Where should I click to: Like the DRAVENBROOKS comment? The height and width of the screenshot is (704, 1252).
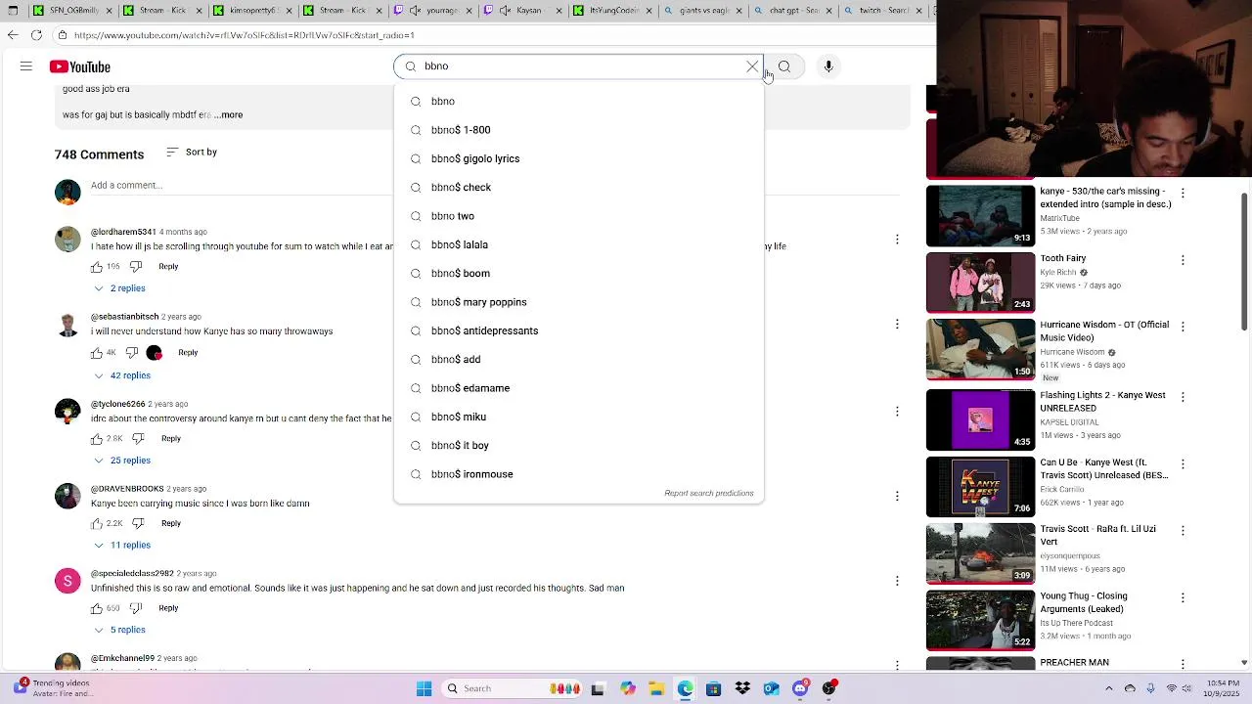(97, 523)
